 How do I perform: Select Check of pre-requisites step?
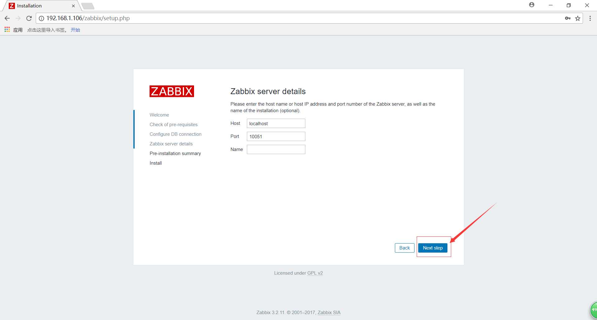pos(174,125)
